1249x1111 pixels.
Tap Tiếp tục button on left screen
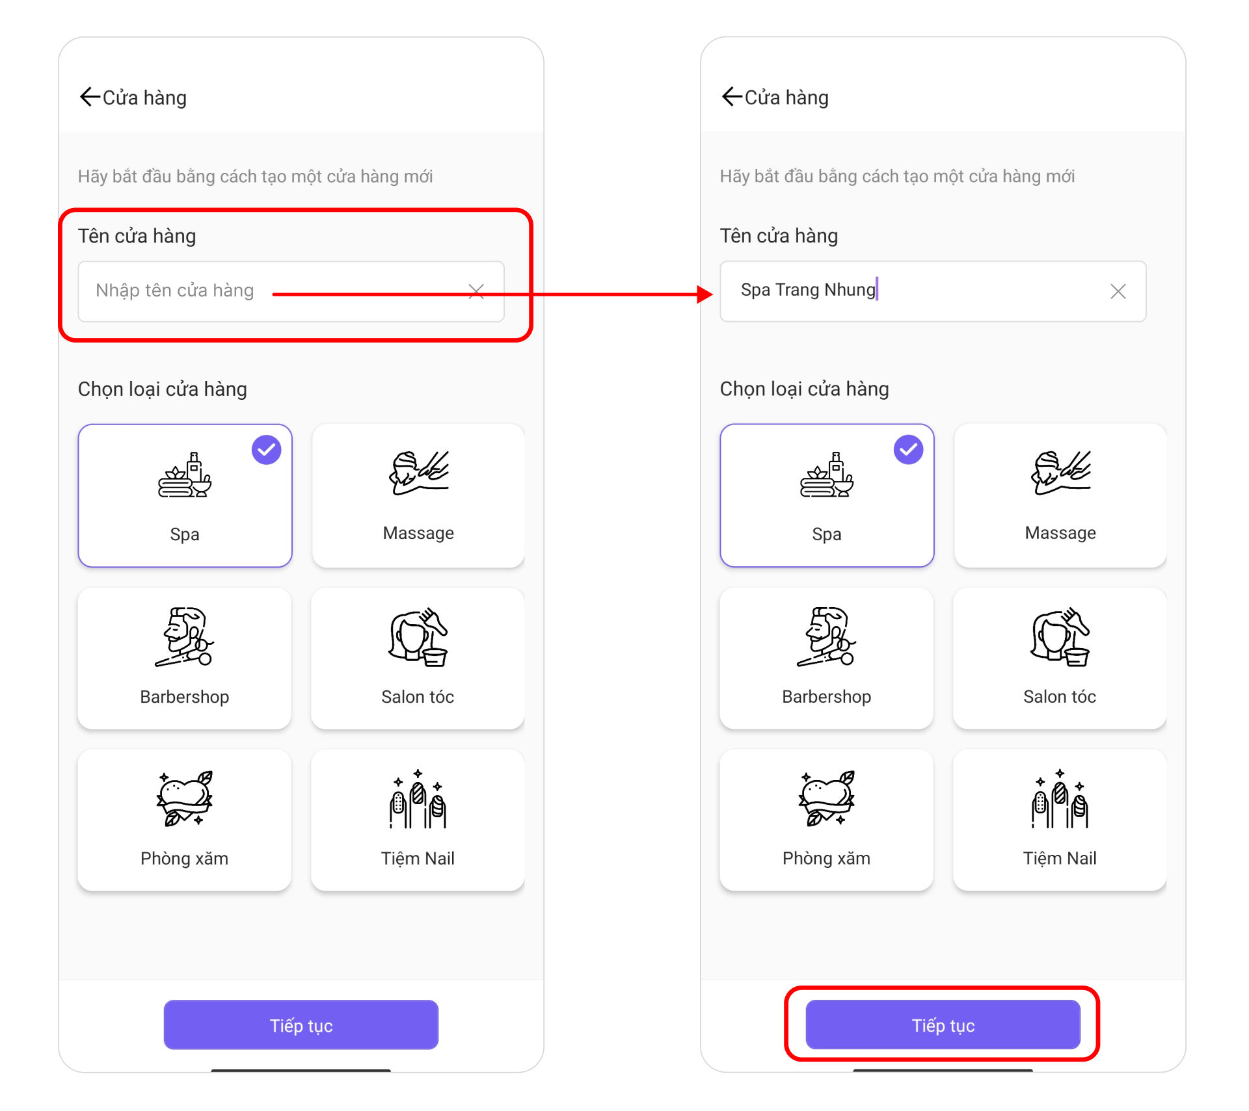pyautogui.click(x=301, y=1025)
